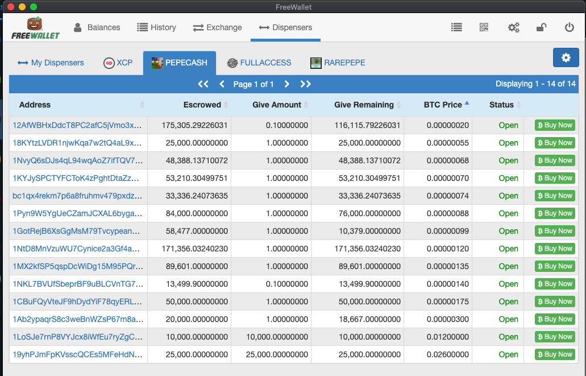Open address 1NtD8MnVzuWU7Cynice2a3Gf4a…
Viewport: 586px width, 376px height.
76,249
